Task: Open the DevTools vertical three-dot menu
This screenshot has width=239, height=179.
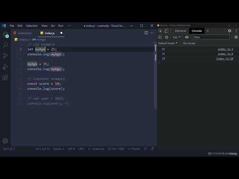Action: (x=236, y=31)
